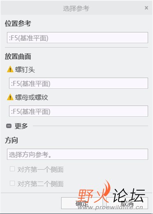Screen dimensions: 153x214
Task: Click the 方向 section heading
Action: pyautogui.click(x=11, y=140)
